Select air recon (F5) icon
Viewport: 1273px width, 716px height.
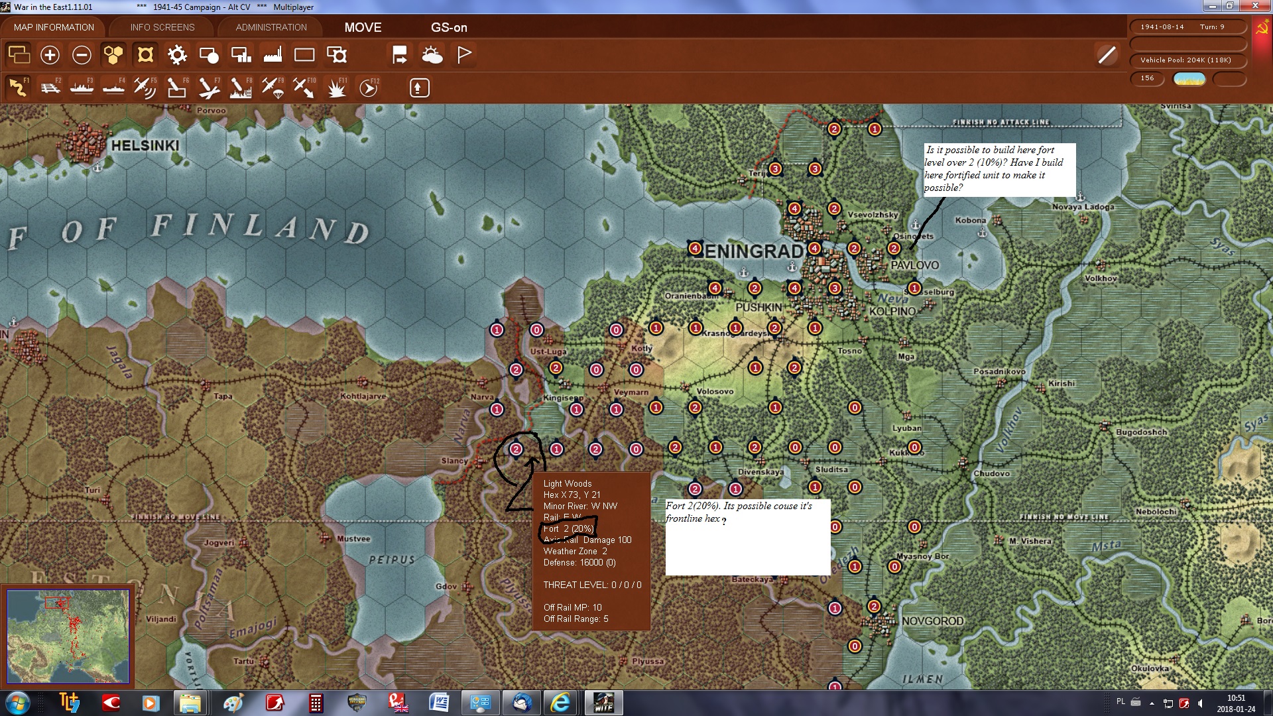coord(145,88)
